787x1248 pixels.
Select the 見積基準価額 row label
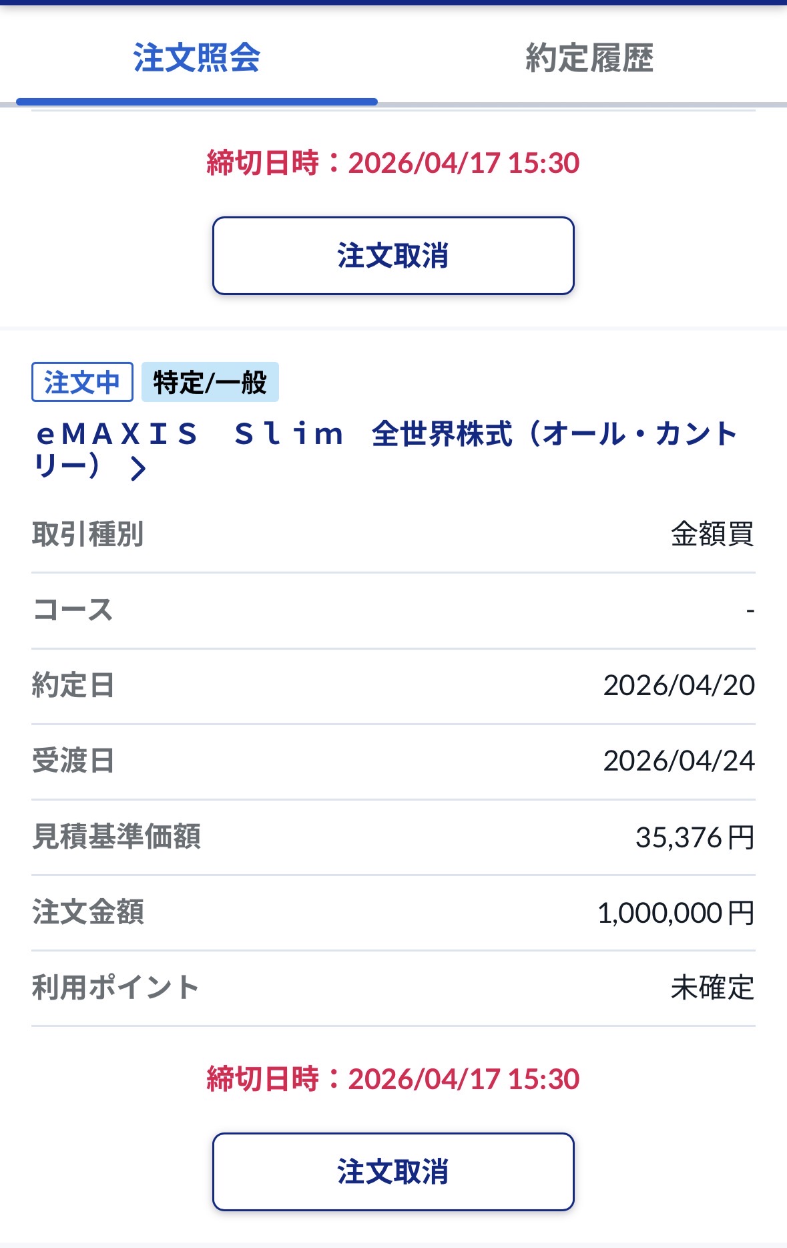116,837
